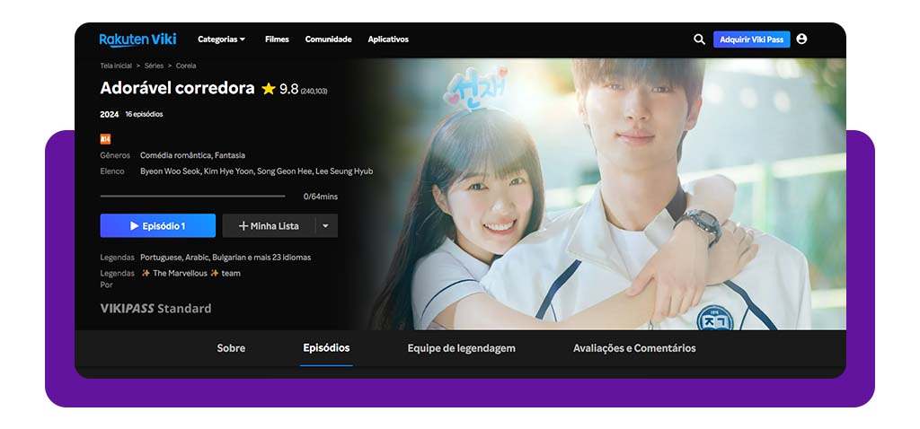Open Avaliações e Comentários tab
920x429 pixels.
click(634, 348)
